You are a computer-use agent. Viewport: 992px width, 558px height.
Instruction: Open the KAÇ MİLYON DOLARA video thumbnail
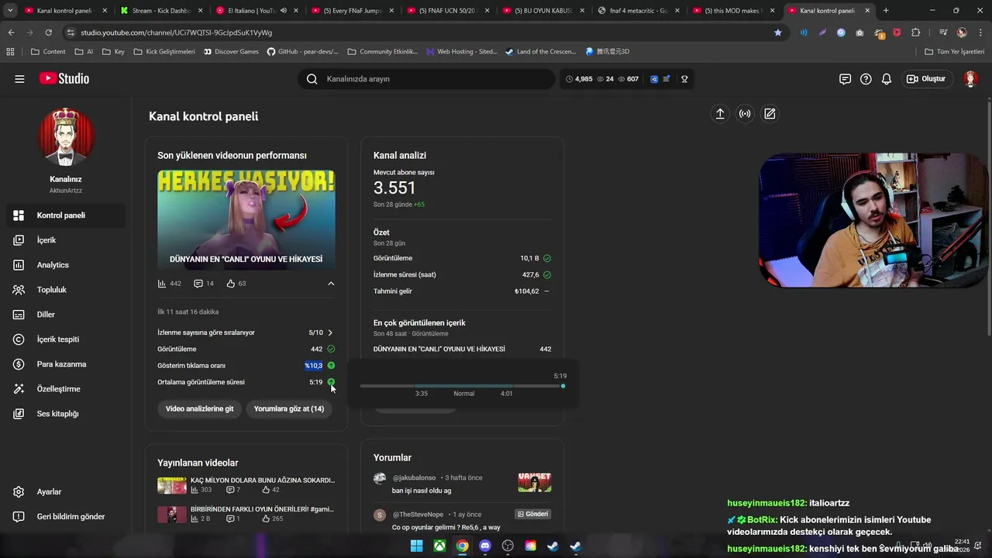pos(172,486)
